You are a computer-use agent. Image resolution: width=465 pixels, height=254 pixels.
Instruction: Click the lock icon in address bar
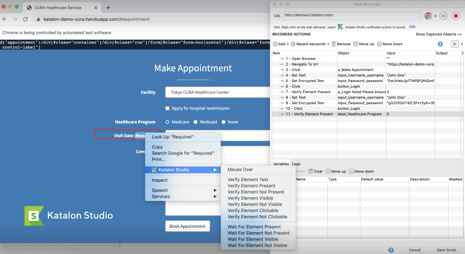(x=38, y=19)
